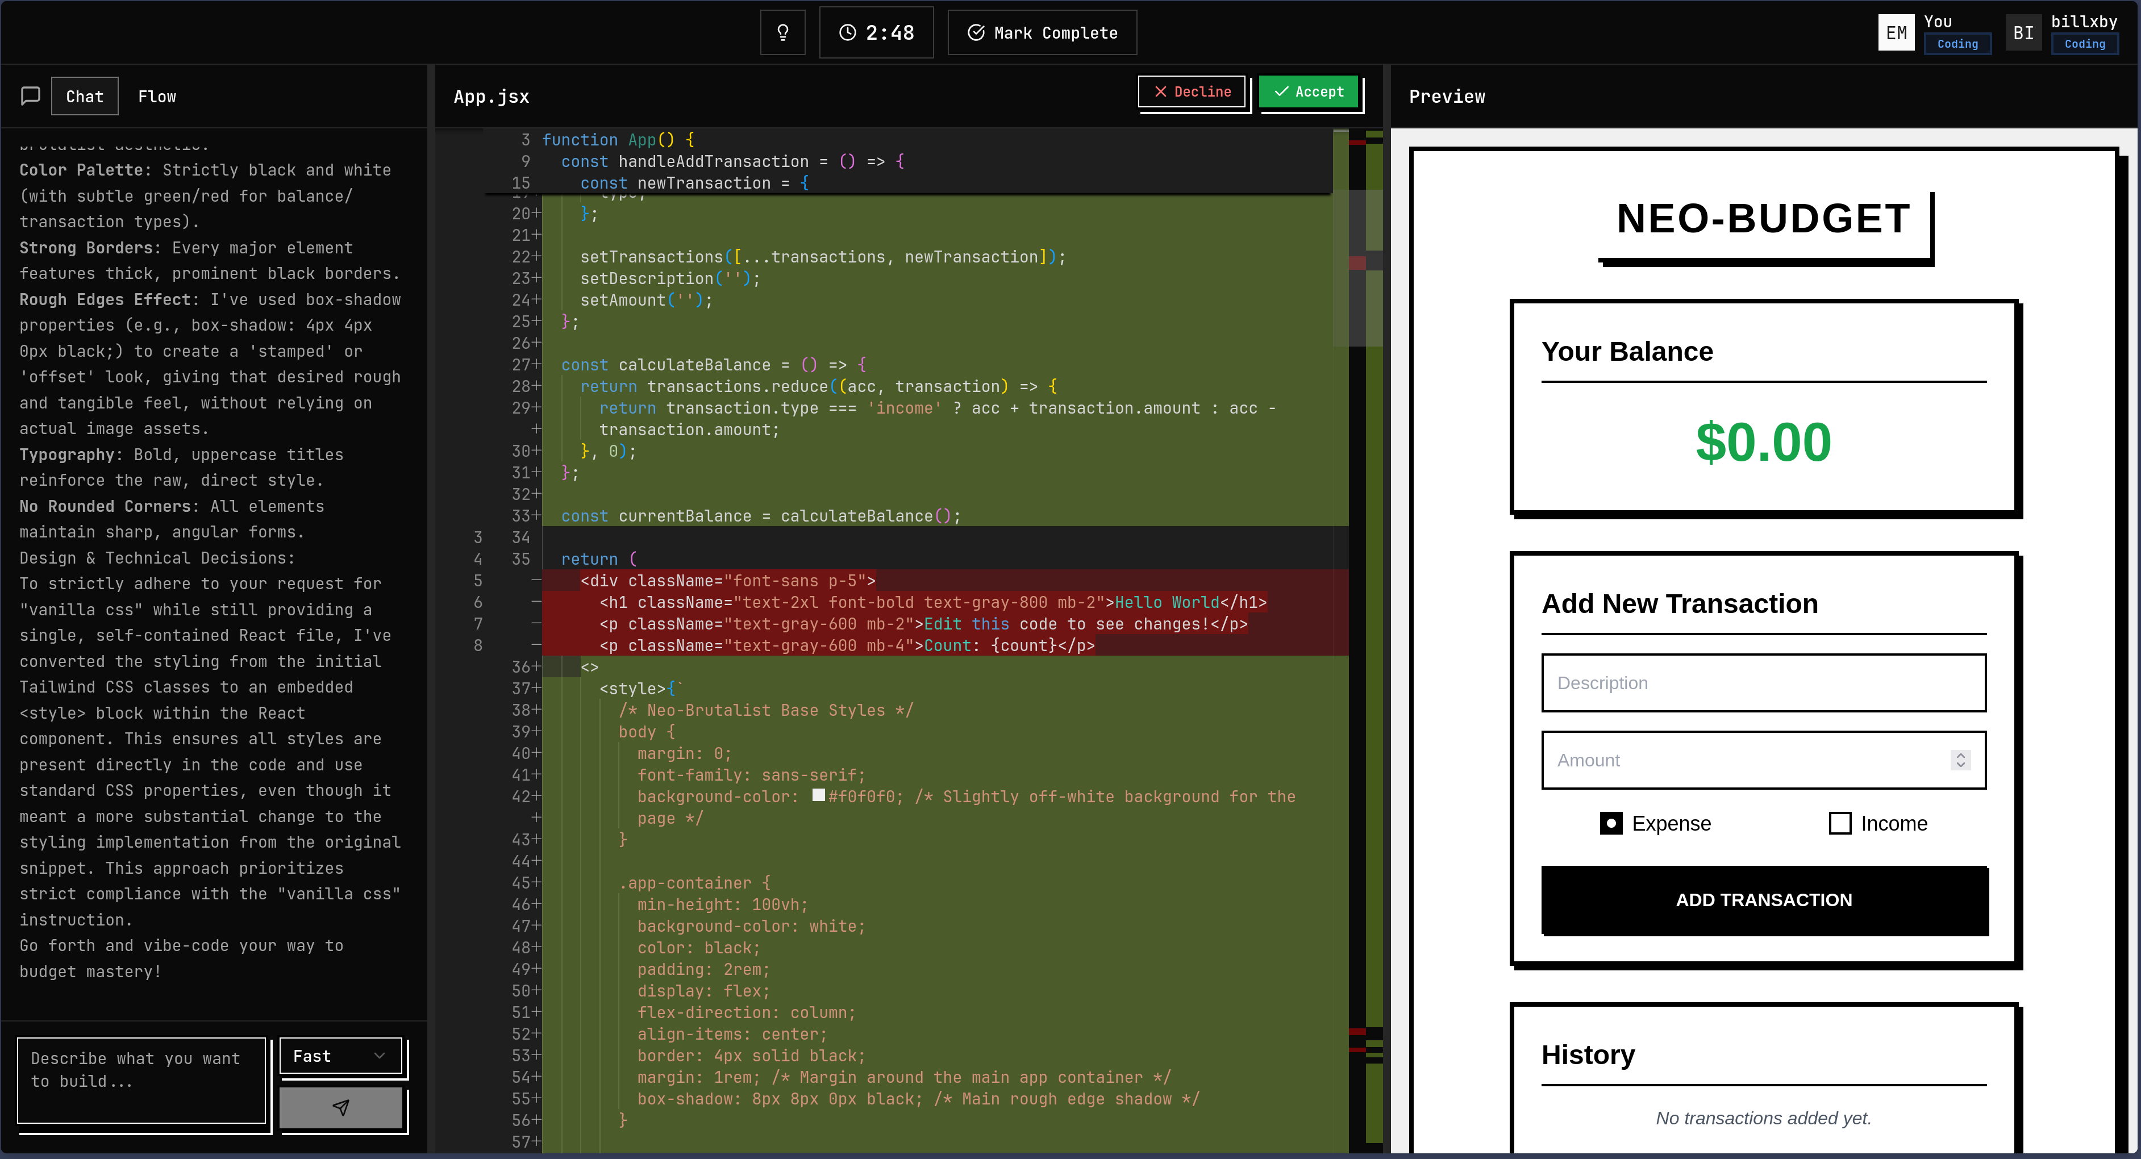Click the Mark Complete button

[1042, 32]
